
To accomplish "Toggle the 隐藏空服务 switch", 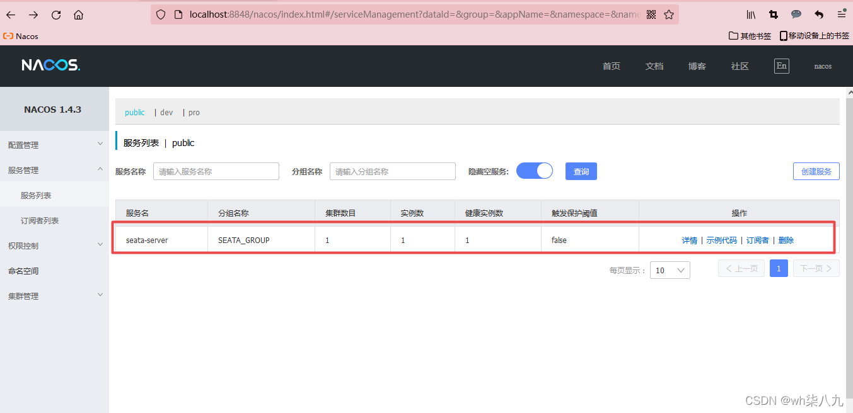I will pos(535,171).
